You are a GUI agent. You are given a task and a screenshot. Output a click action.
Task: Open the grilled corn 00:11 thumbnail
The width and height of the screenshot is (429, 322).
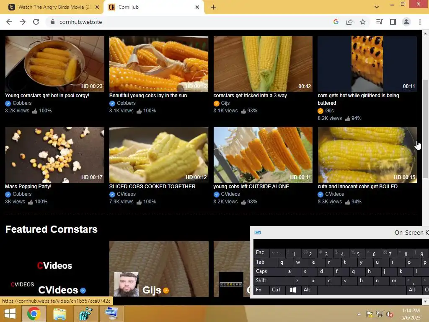point(367,64)
